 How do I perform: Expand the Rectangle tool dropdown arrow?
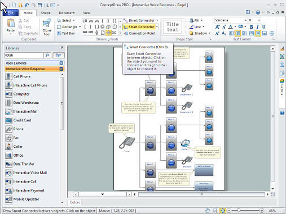[x=80, y=27]
